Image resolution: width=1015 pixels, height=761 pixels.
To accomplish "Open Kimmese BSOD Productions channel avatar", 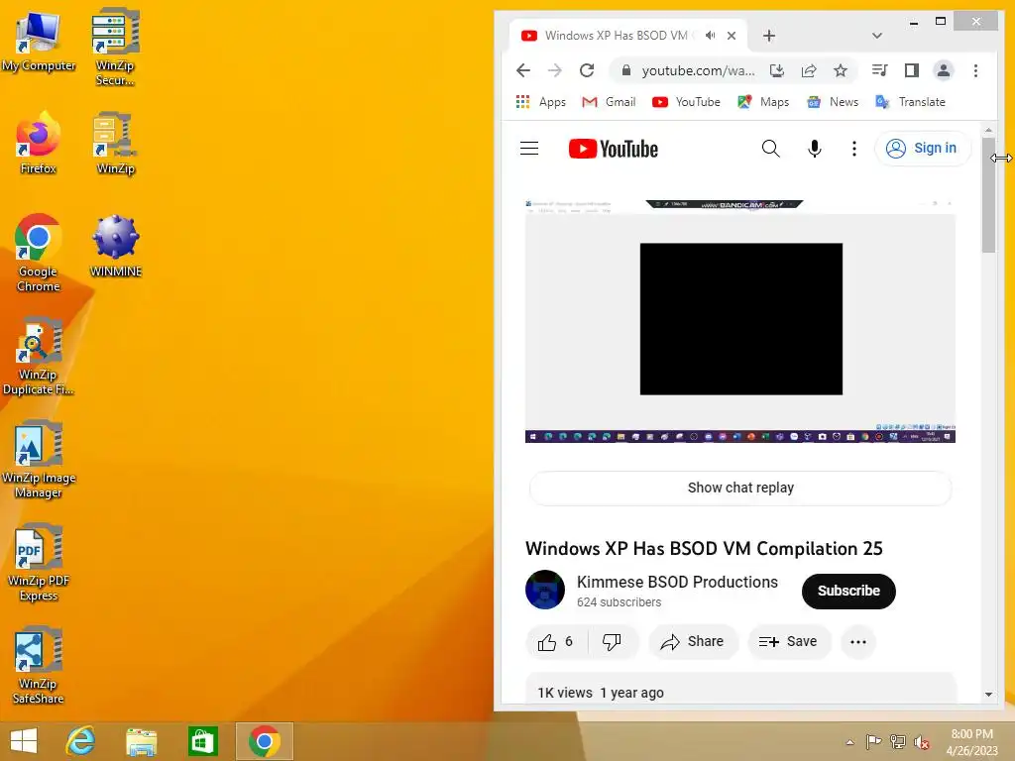I will tap(544, 590).
